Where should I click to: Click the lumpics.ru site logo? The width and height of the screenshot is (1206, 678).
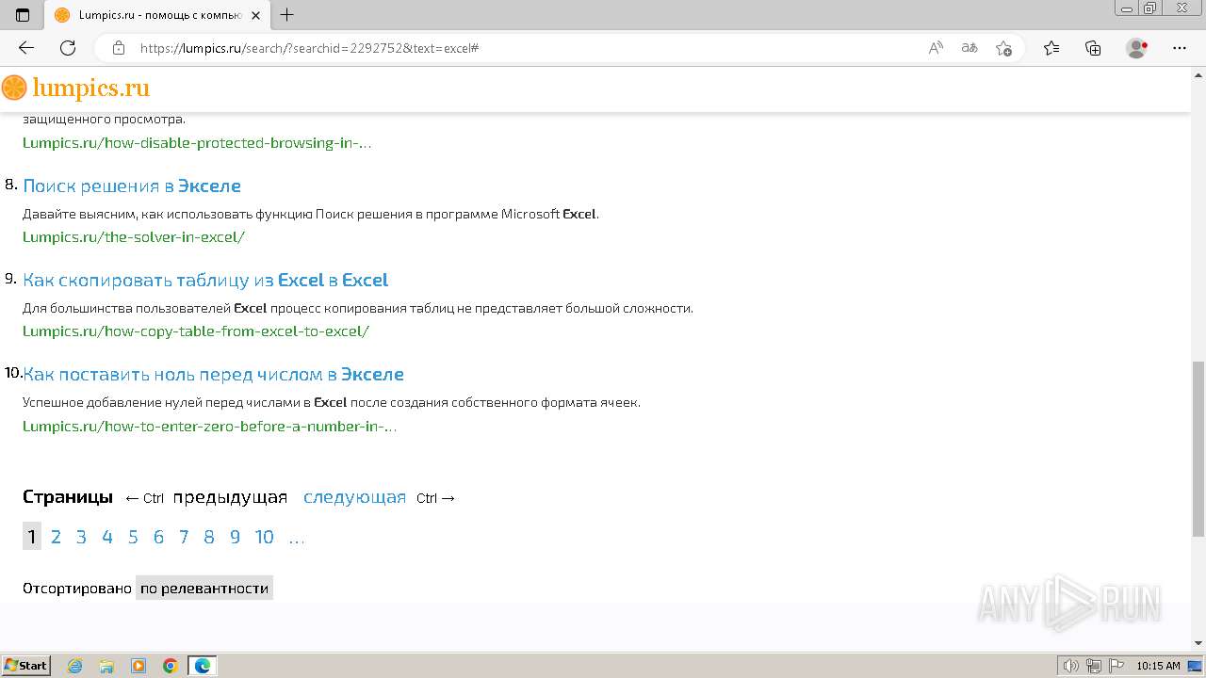click(x=75, y=89)
